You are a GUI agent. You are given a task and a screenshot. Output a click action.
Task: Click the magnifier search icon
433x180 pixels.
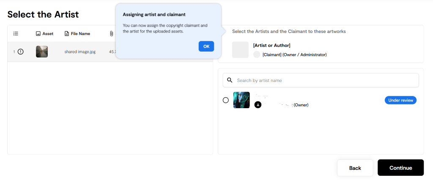point(230,80)
